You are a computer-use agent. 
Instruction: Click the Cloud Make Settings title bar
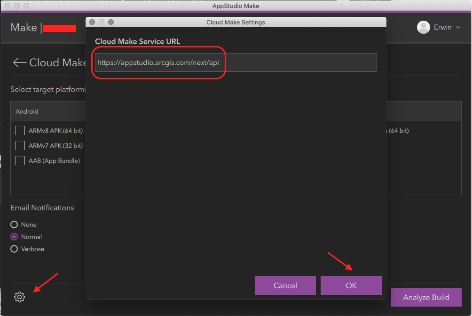click(x=236, y=22)
